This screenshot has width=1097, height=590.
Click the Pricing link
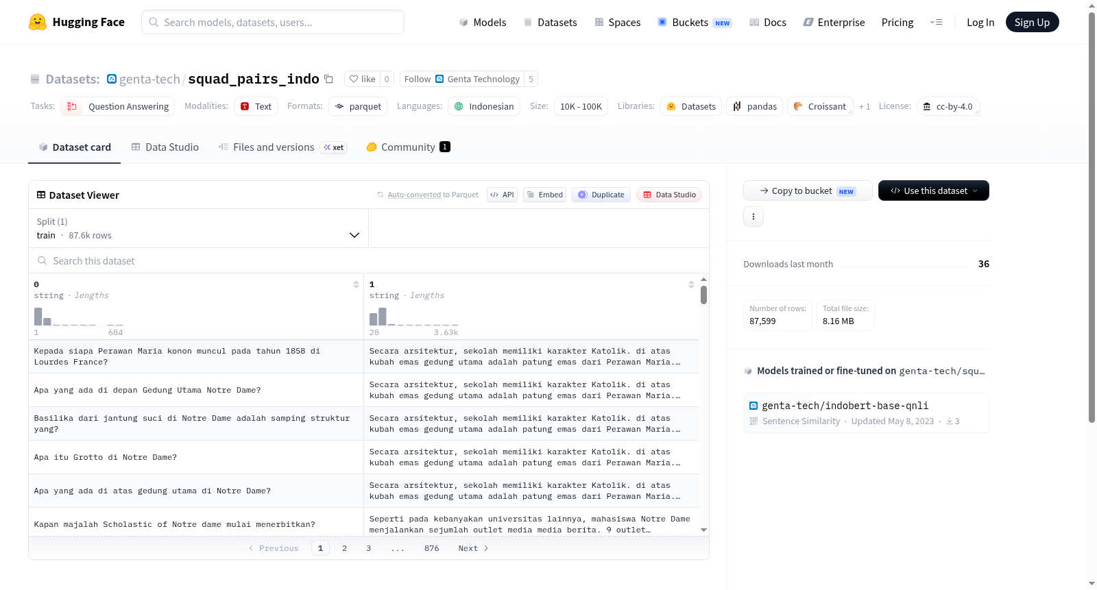pos(897,22)
